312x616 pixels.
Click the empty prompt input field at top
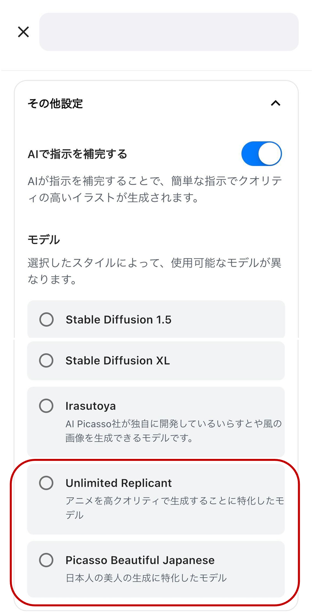169,32
